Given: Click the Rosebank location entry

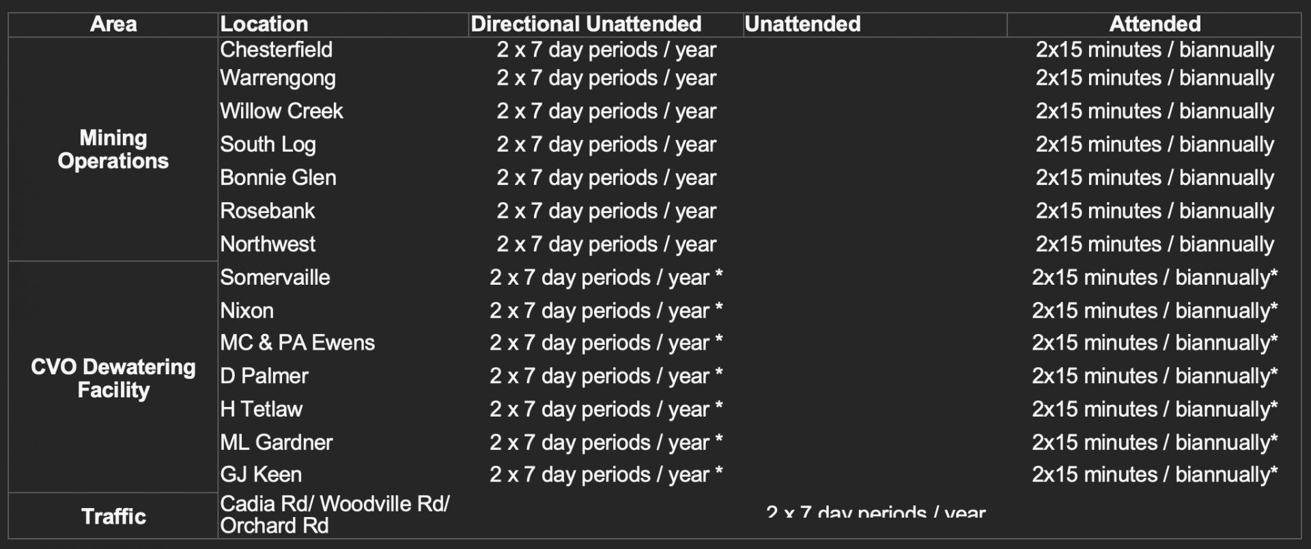Looking at the screenshot, I should point(267,210).
